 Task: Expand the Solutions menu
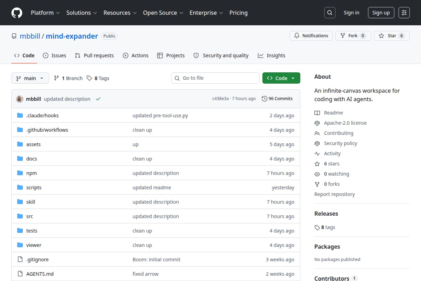[x=81, y=13]
